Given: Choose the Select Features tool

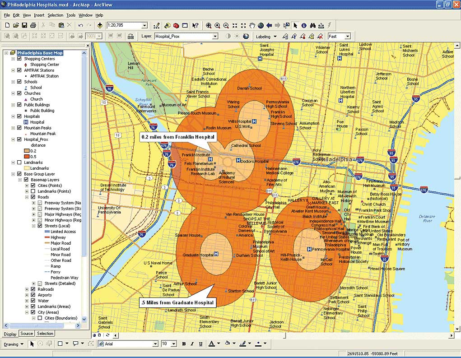Looking at the screenshot, I should point(286,26).
